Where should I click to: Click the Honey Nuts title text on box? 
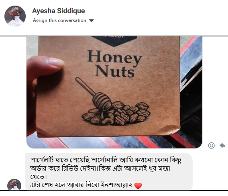click(114, 64)
